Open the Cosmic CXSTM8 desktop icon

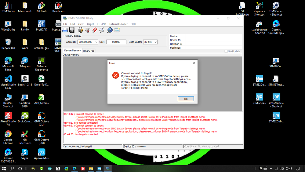tap(276, 27)
